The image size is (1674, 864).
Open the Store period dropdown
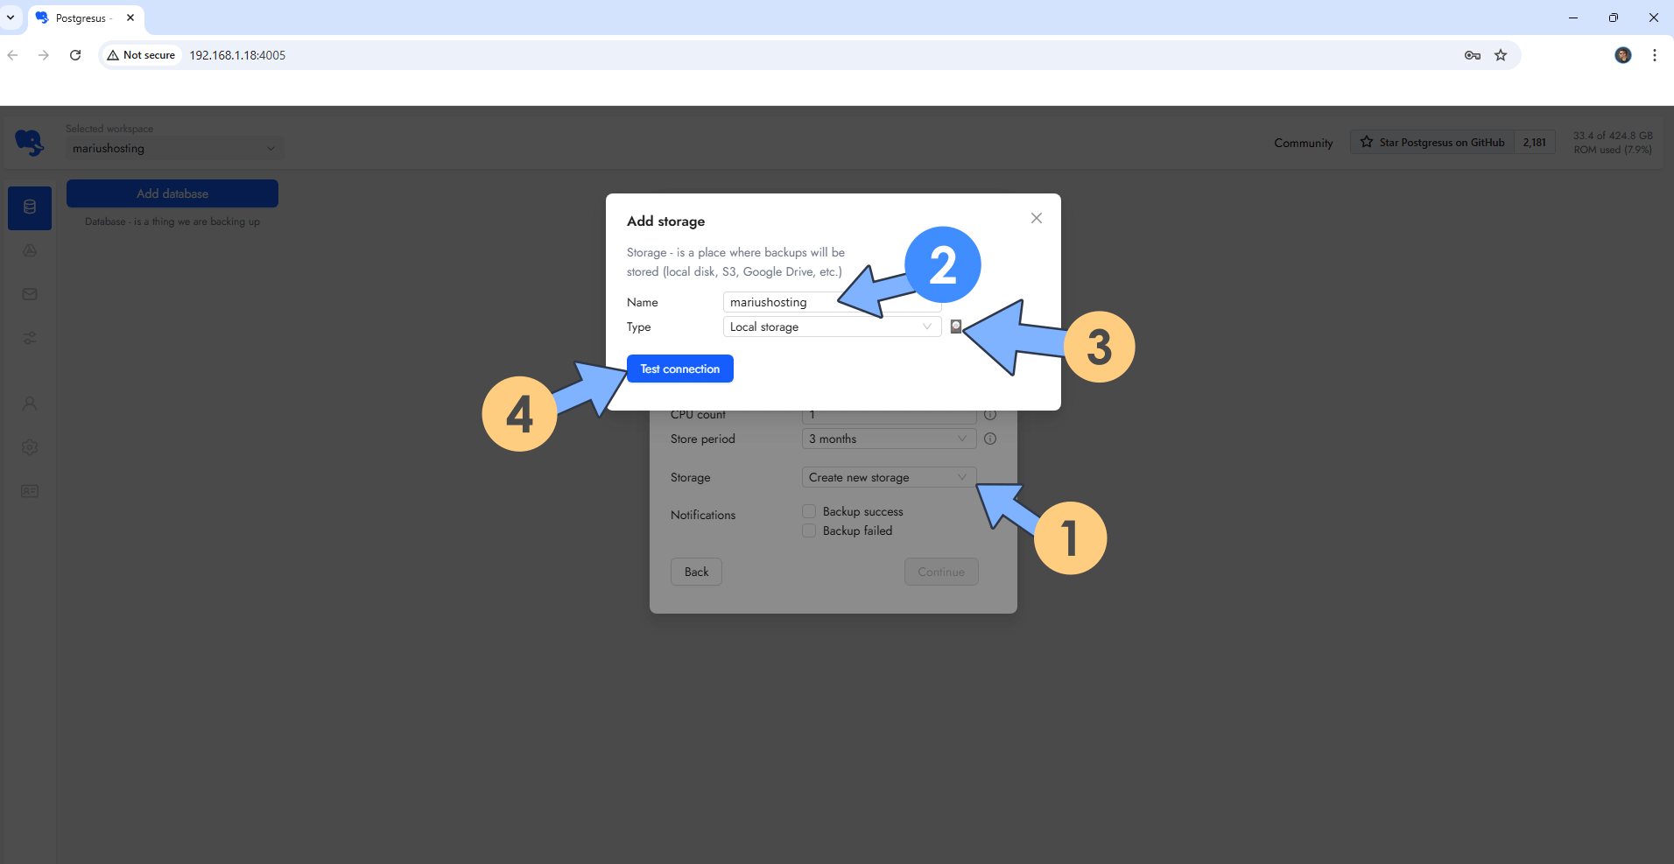(888, 439)
